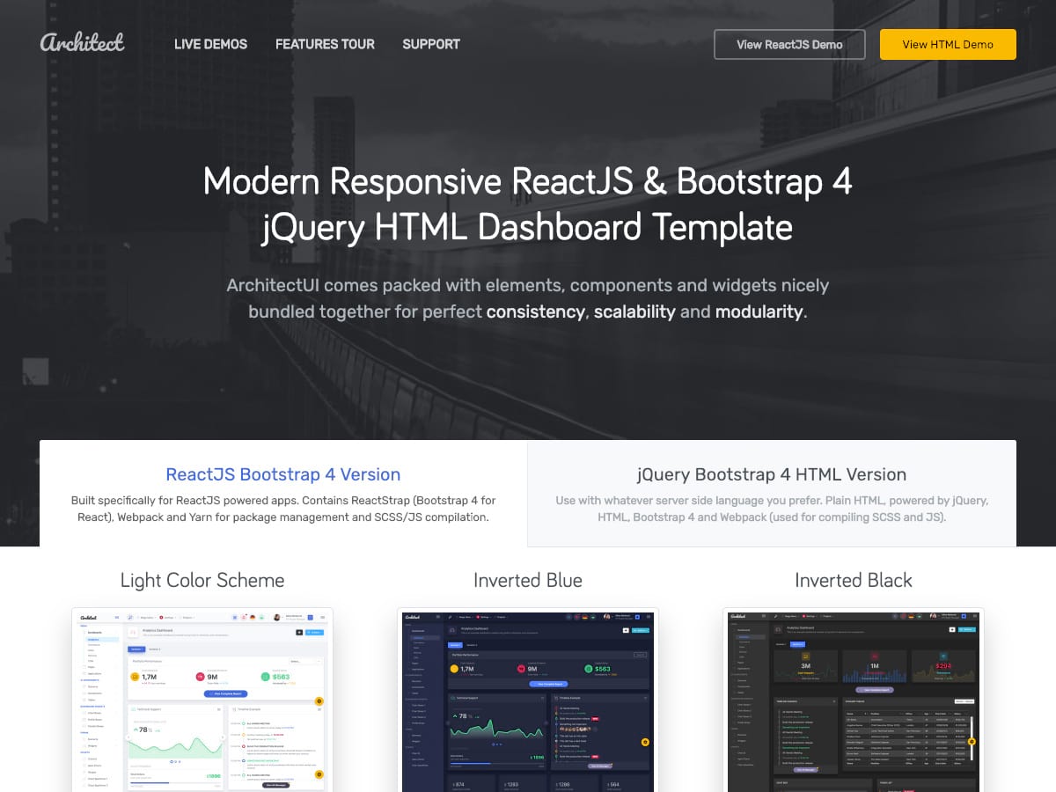This screenshot has width=1056, height=792.
Task: Click the Light Color Scheme heading
Action: (202, 581)
